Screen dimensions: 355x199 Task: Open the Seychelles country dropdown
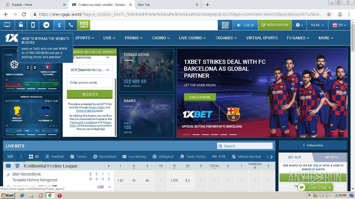[x=90, y=57]
